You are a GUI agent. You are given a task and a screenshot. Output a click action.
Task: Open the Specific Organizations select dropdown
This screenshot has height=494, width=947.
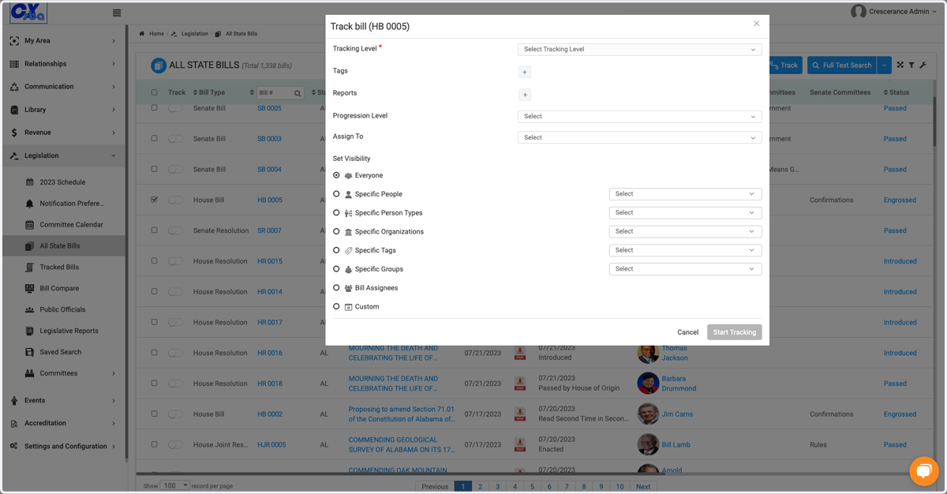click(x=685, y=231)
